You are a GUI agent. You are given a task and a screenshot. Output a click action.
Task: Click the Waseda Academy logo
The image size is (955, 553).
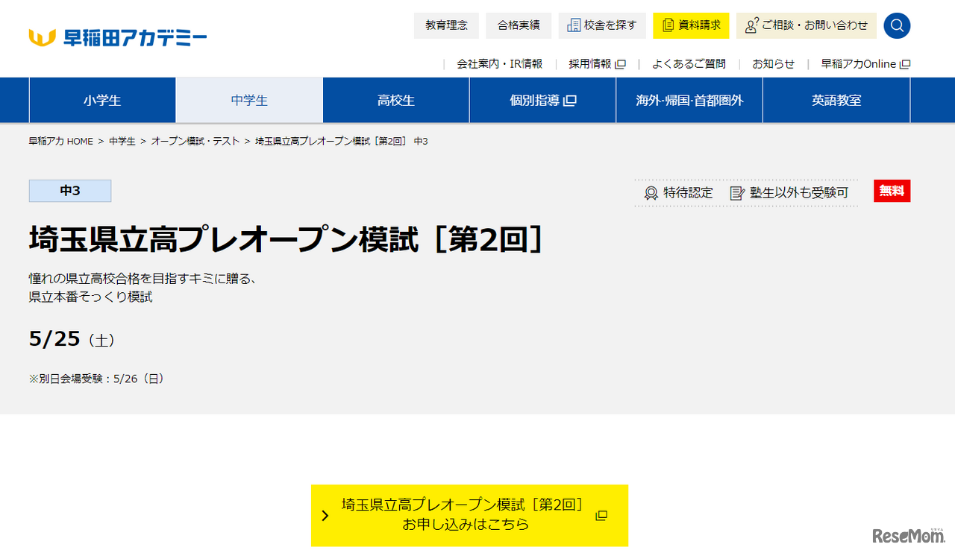pyautogui.click(x=118, y=37)
